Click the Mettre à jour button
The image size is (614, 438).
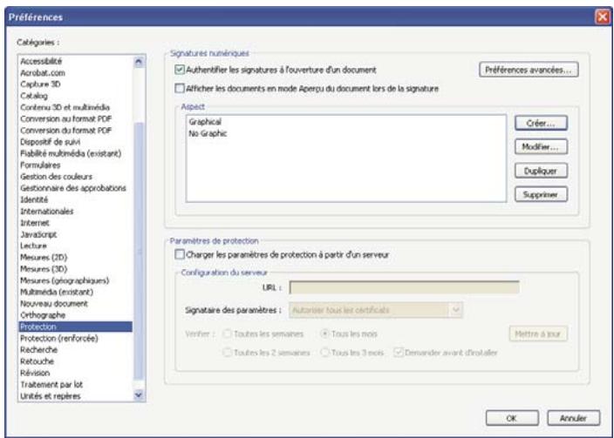coord(538,334)
